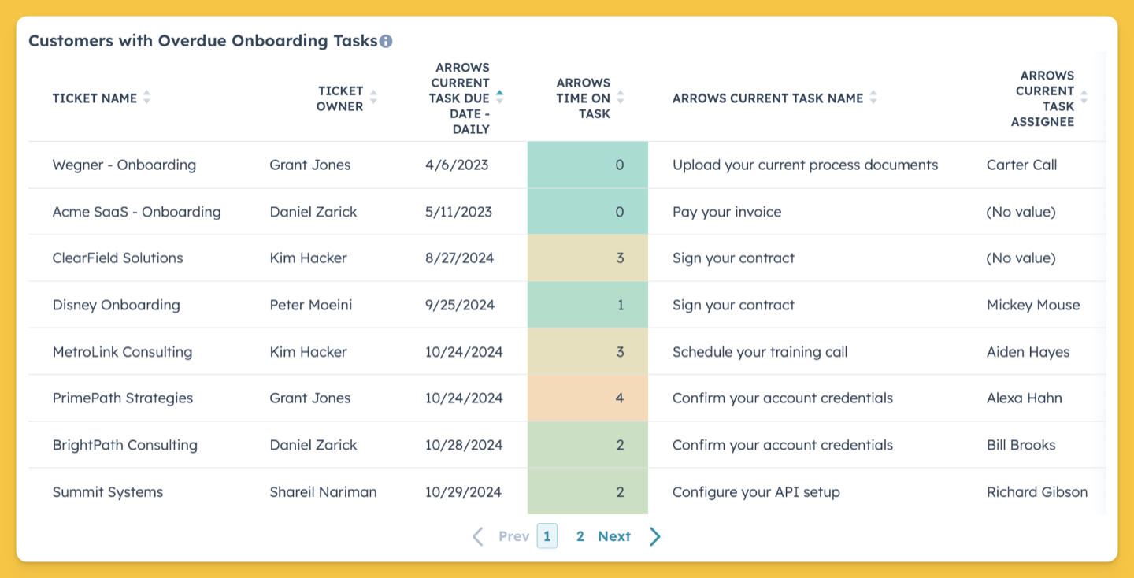Viewport: 1134px width, 578px height.
Task: Go to page 2 of results
Action: pos(580,536)
